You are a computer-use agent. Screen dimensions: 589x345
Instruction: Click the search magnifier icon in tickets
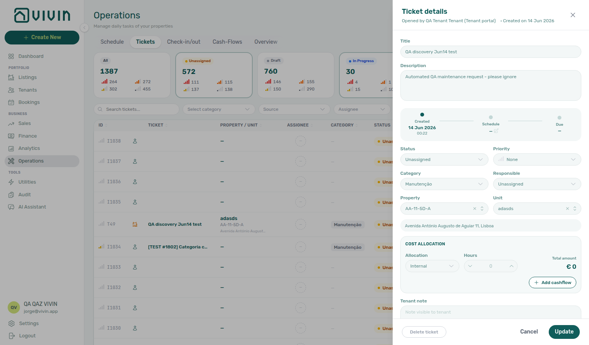[100, 109]
